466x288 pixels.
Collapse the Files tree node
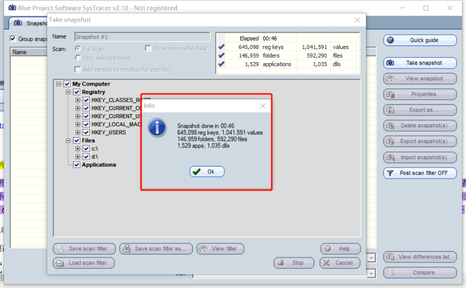click(x=68, y=141)
